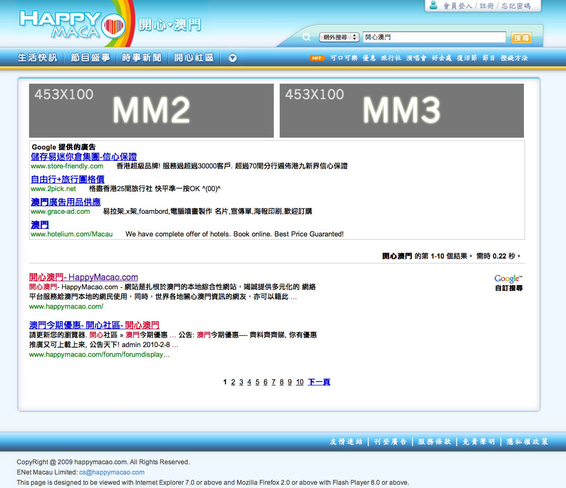Click the 會員登入 login link
This screenshot has width=566, height=488.
pyautogui.click(x=458, y=6)
